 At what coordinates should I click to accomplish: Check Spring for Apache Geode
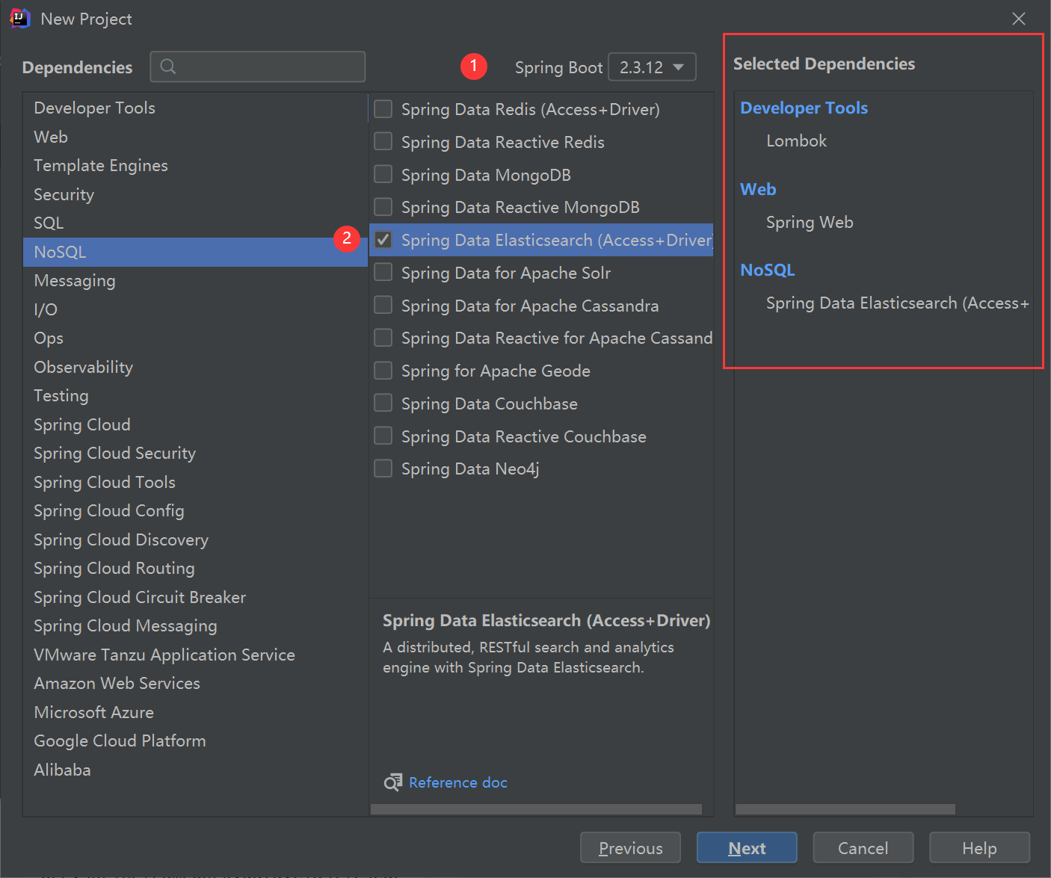pos(383,371)
